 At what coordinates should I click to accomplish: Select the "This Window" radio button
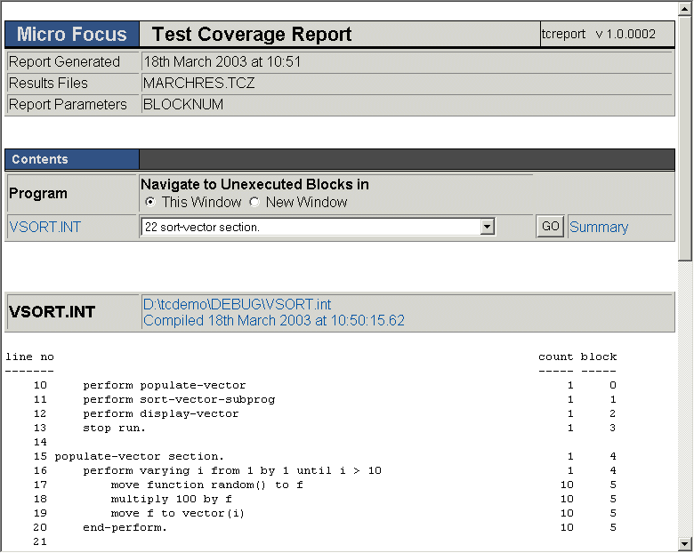[150, 203]
